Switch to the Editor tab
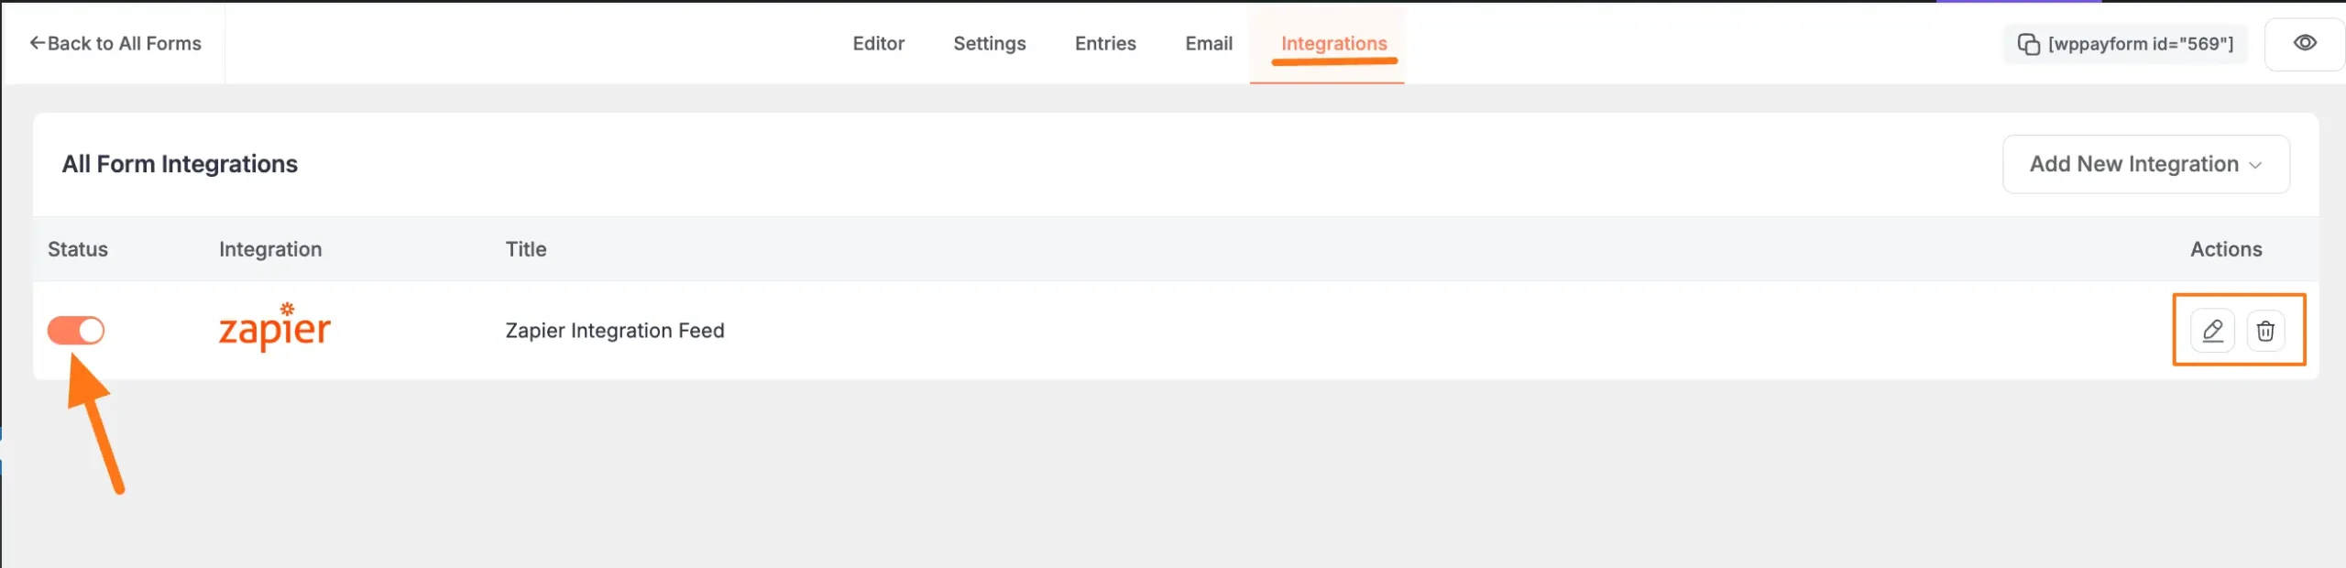Viewport: 2346px width, 568px height. [x=878, y=43]
